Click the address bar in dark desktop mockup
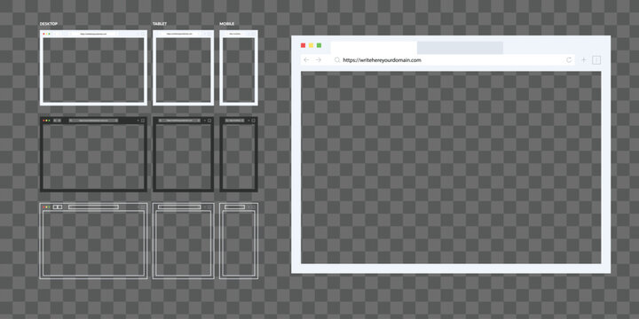 93,121
